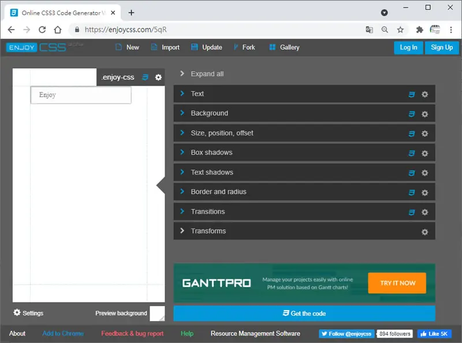Viewport: 462px width, 343px height.
Task: Toggle CSS3 icon in Transitions row
Action: click(411, 212)
